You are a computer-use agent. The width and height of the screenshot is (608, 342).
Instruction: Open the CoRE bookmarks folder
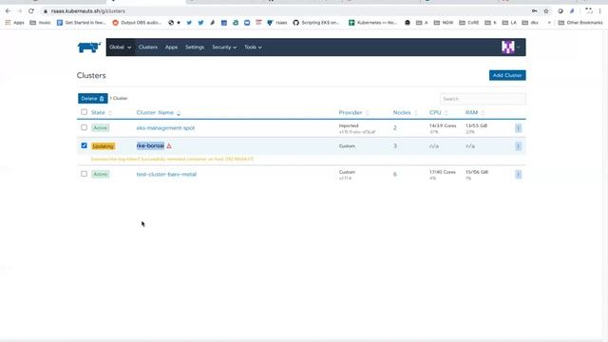[468, 23]
